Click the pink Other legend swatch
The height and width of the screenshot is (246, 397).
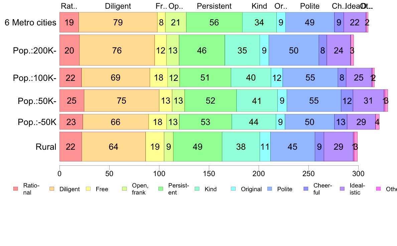click(379, 189)
